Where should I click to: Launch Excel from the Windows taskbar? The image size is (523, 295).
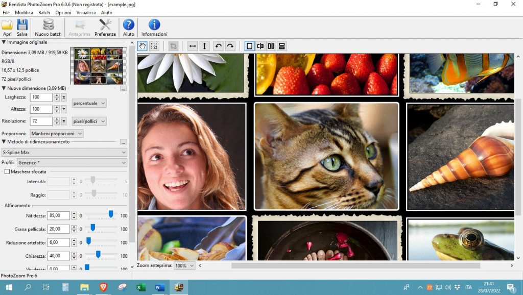point(141,287)
